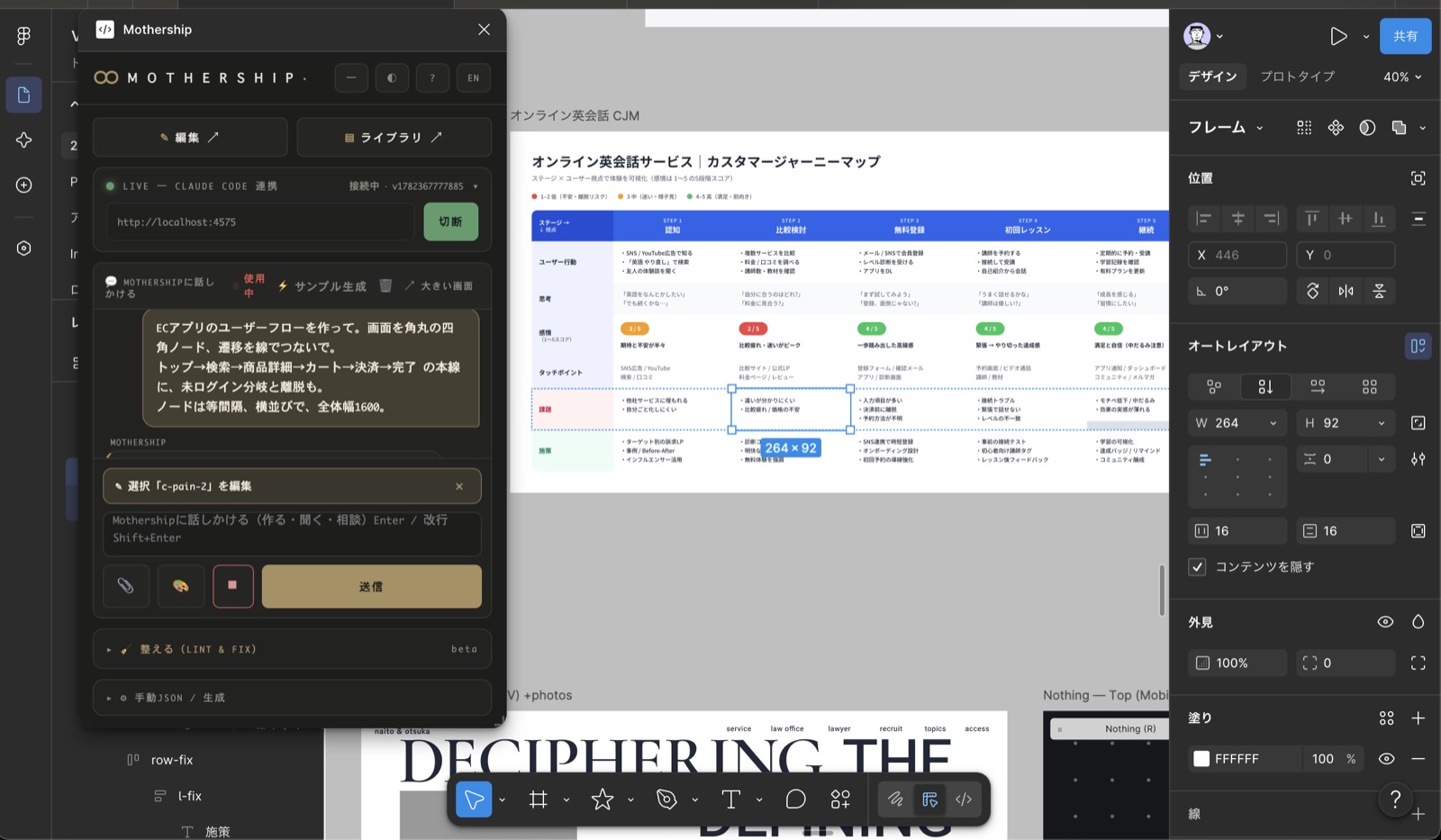This screenshot has width=1441, height=840.
Task: Select the Frame tool in bottom toolbar
Action: tap(539, 799)
